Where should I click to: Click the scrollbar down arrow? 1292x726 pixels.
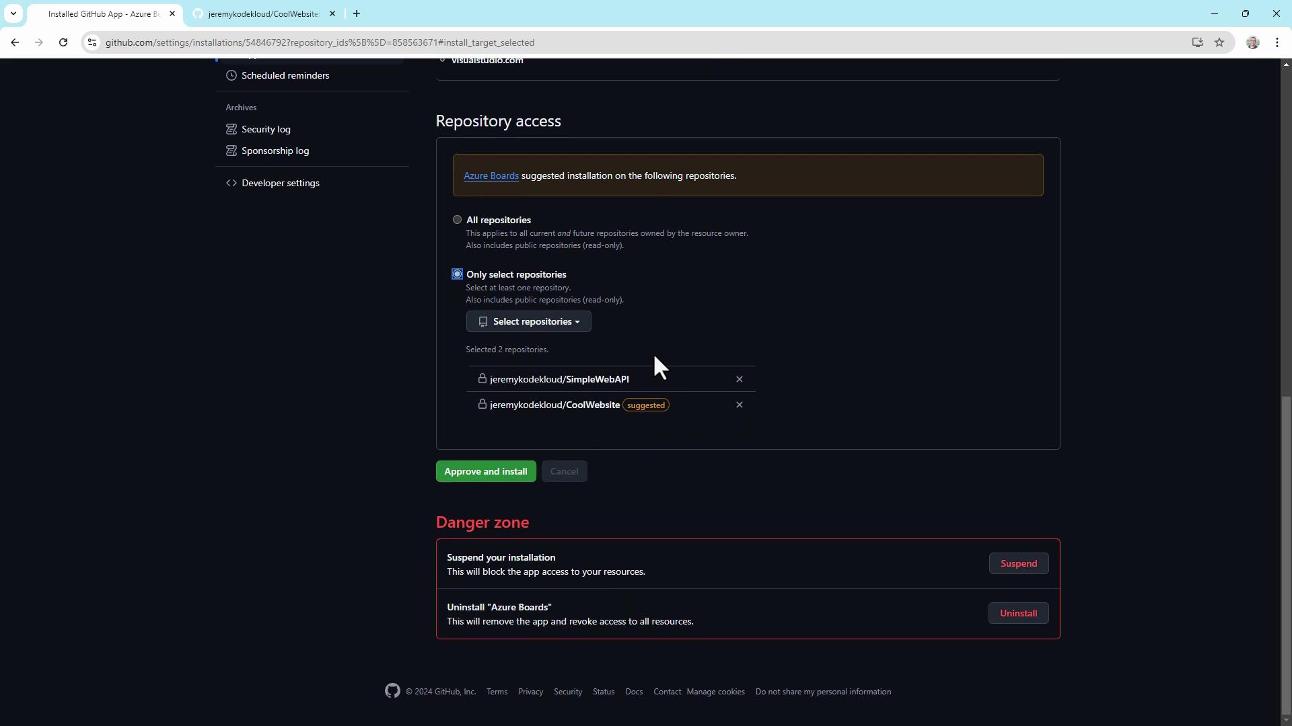pos(1286,721)
